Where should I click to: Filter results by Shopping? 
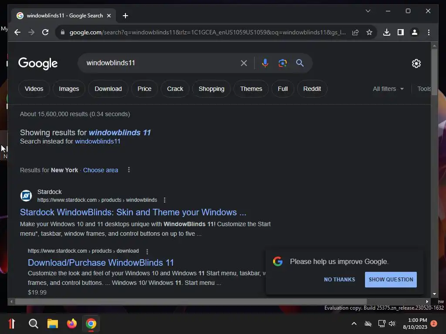[211, 89]
